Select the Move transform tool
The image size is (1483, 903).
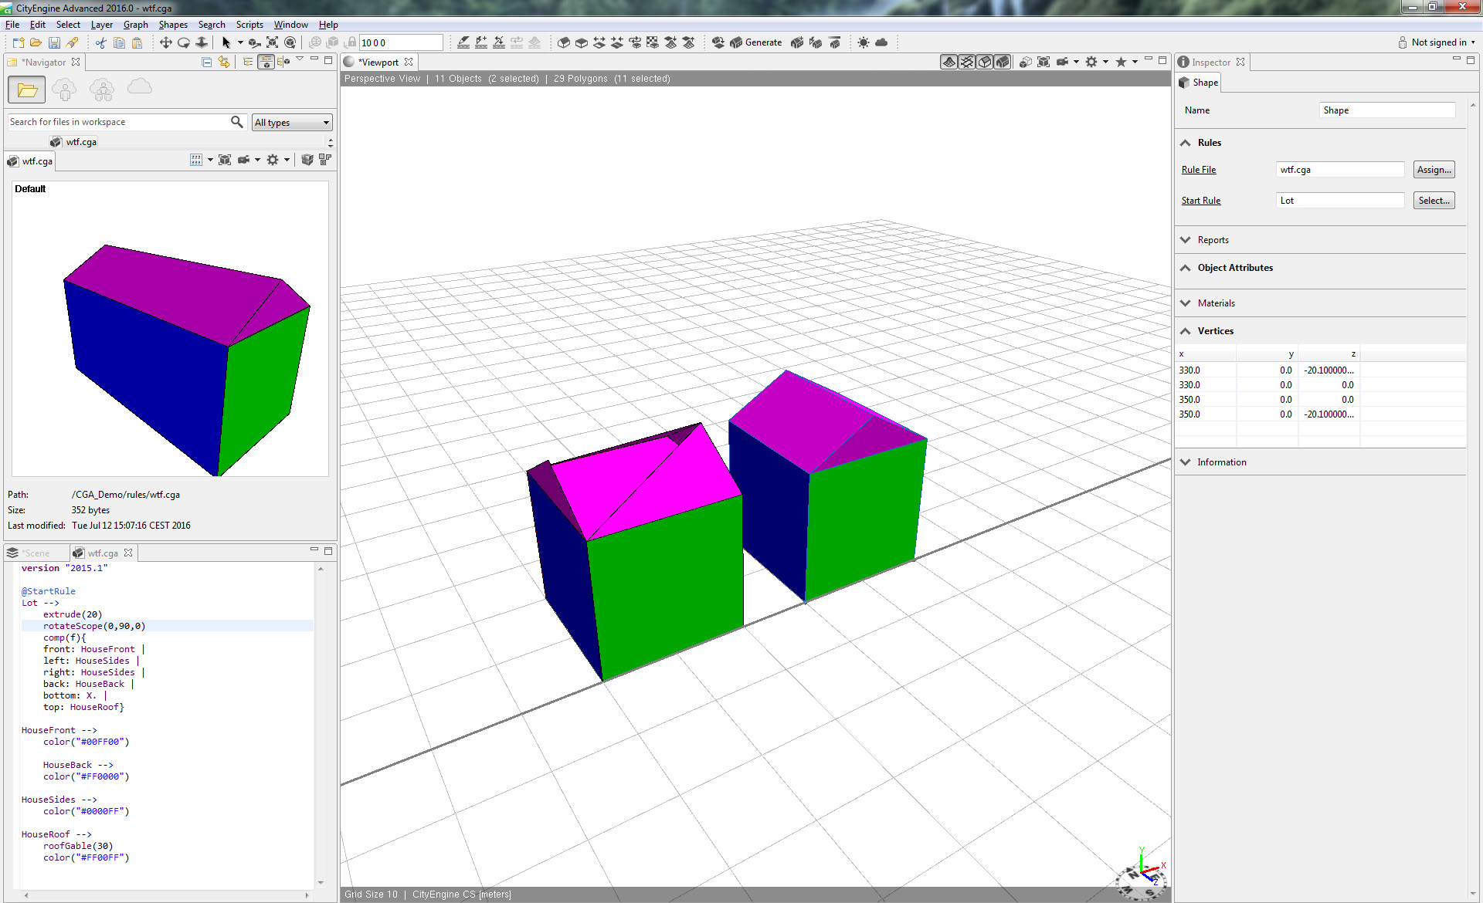[x=165, y=42]
